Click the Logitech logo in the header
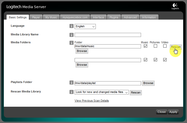Image resolution: width=187 pixels, height=123 pixels. point(175,6)
